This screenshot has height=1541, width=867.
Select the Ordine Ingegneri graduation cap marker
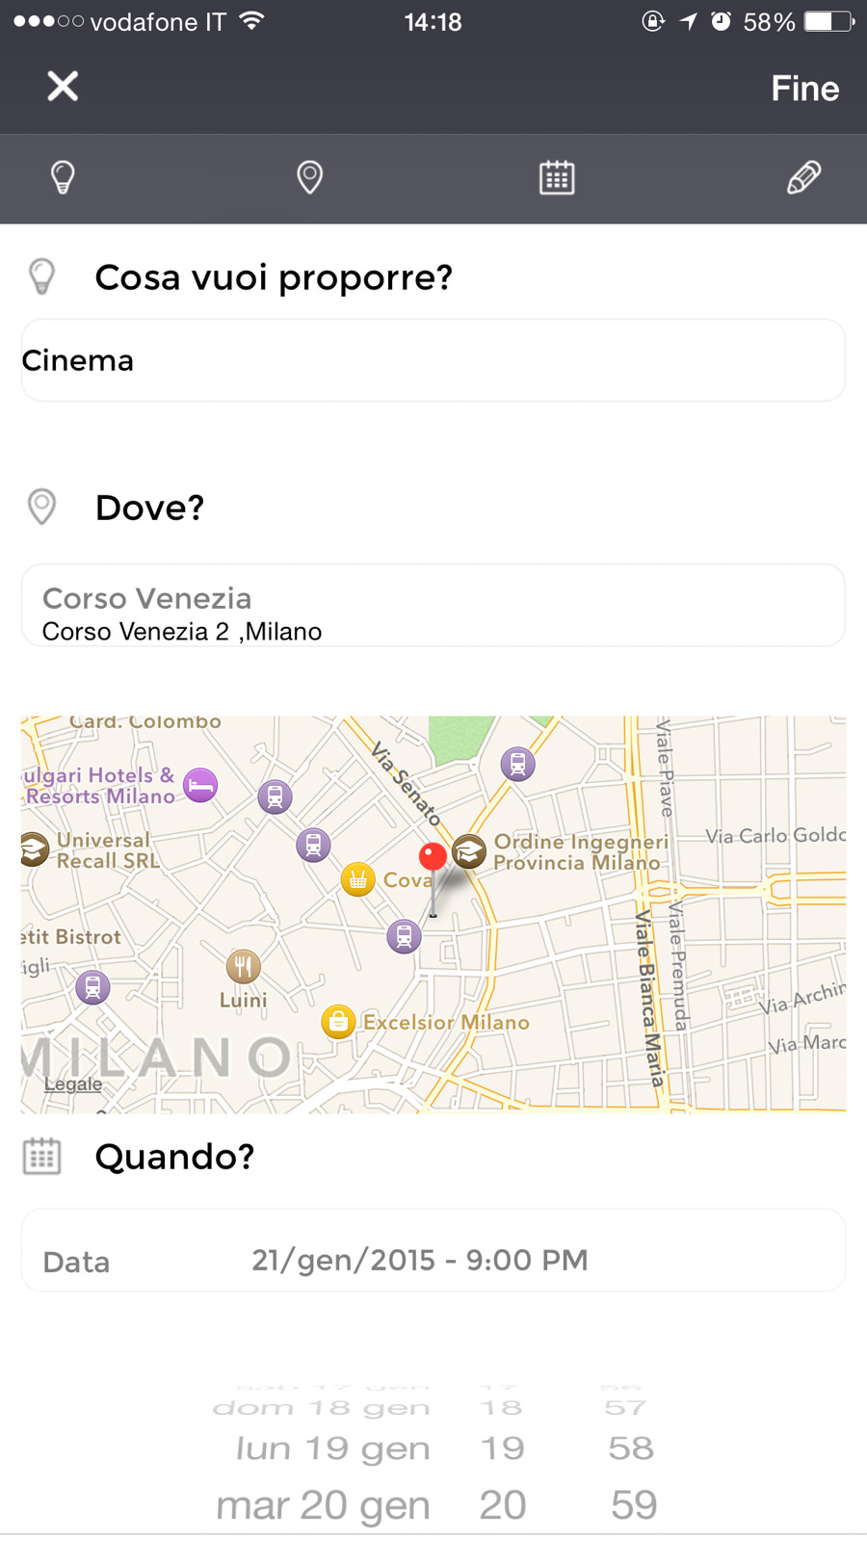pyautogui.click(x=469, y=851)
